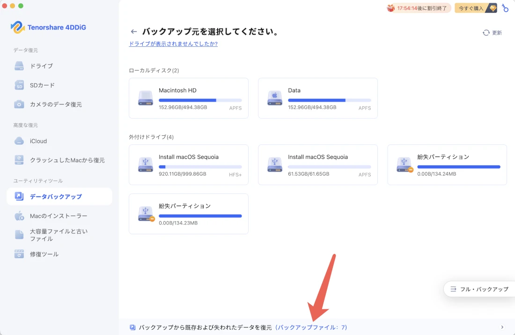Click the クラッシュしたMacから復元 menu label
The width and height of the screenshot is (515, 335).
point(67,160)
